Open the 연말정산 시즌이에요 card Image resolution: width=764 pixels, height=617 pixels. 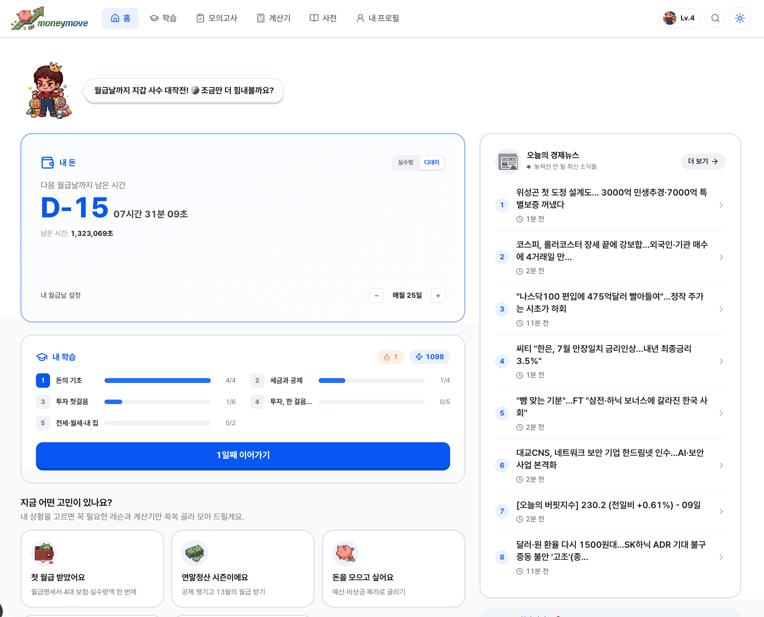[x=243, y=568]
